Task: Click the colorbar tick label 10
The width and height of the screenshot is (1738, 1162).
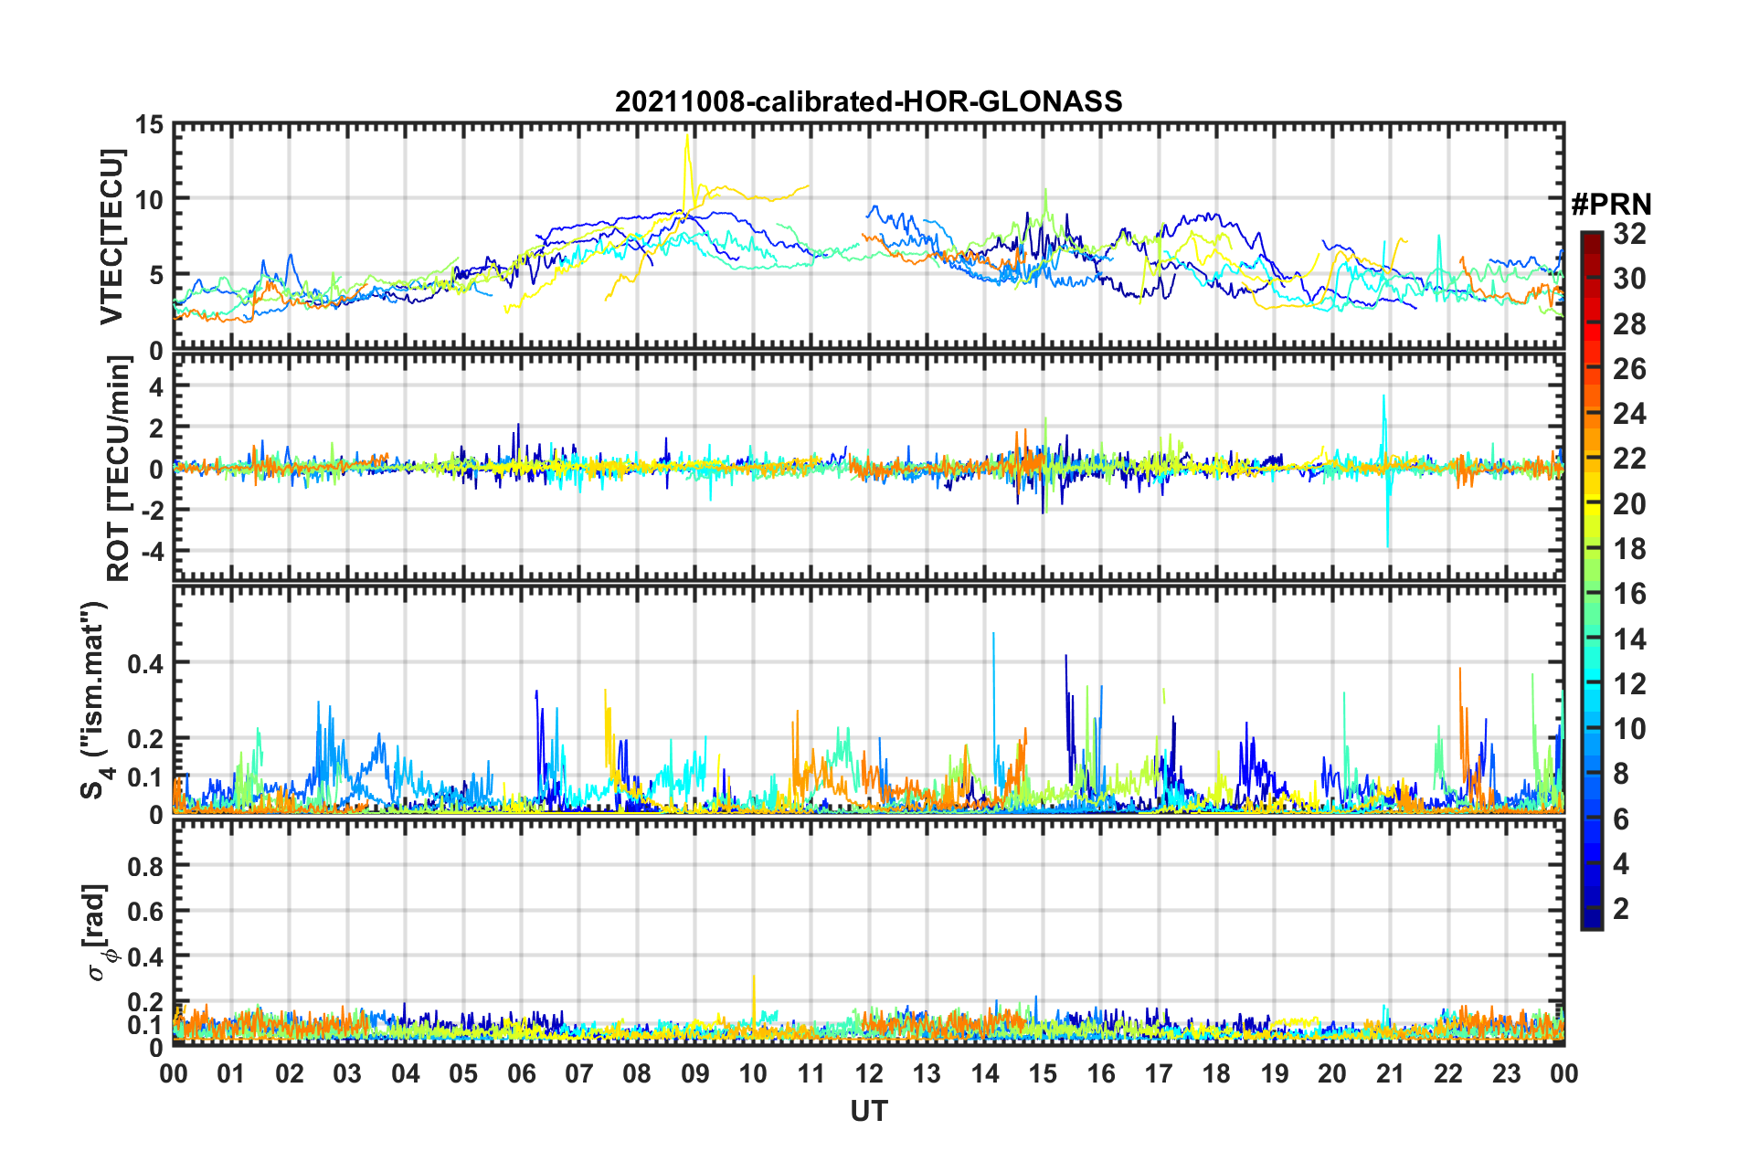Action: pos(1629,728)
